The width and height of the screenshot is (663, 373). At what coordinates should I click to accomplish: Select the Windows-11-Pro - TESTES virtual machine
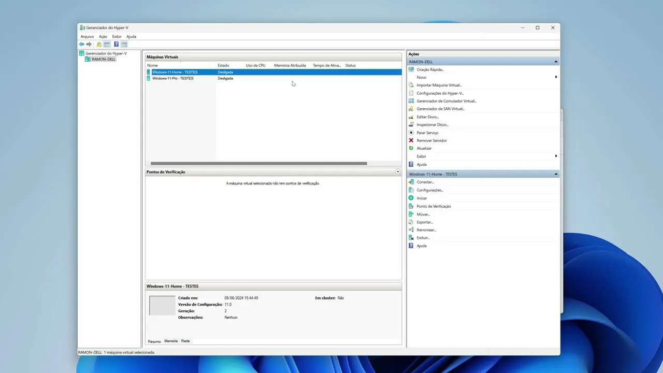pos(172,78)
